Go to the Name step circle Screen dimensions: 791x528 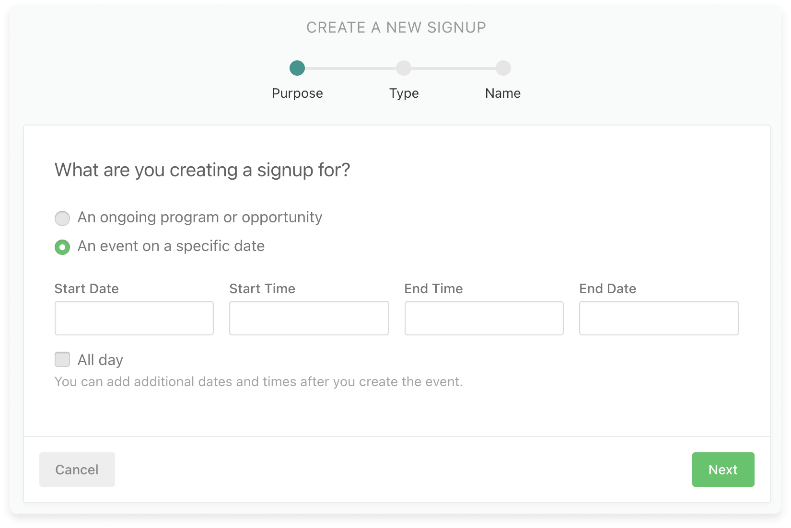[503, 68]
